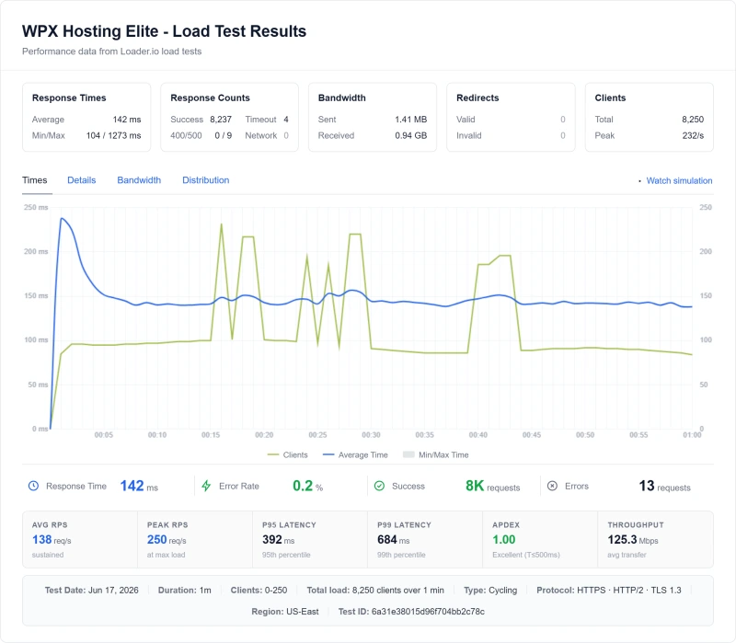Switch to the Times tab
Viewport: 736px width, 643px height.
pyautogui.click(x=35, y=180)
